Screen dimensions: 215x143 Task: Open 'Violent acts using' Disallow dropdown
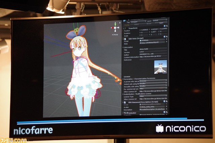pyautogui.click(x=153, y=83)
